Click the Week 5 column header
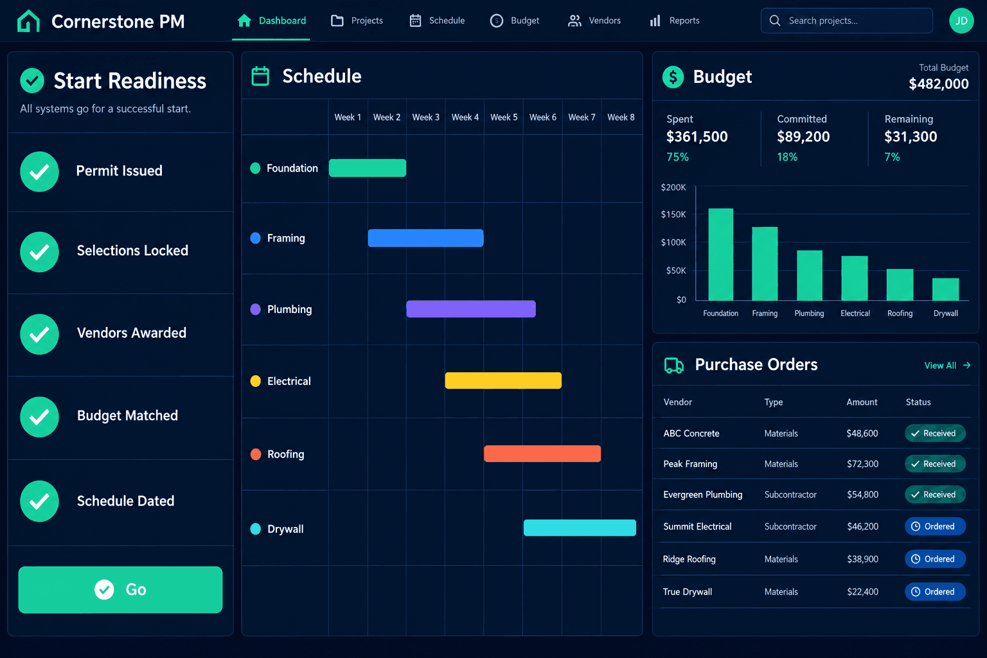Viewport: 987px width, 658px height. (x=504, y=117)
